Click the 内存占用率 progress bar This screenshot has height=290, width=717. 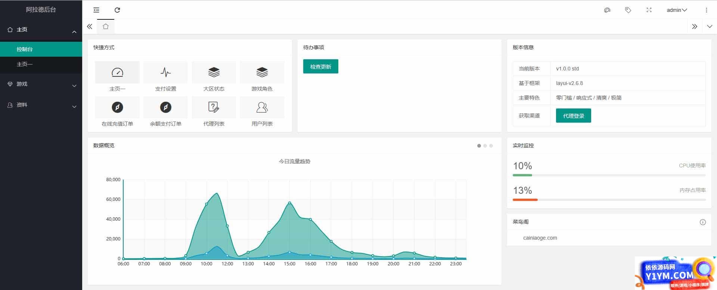pyautogui.click(x=609, y=200)
